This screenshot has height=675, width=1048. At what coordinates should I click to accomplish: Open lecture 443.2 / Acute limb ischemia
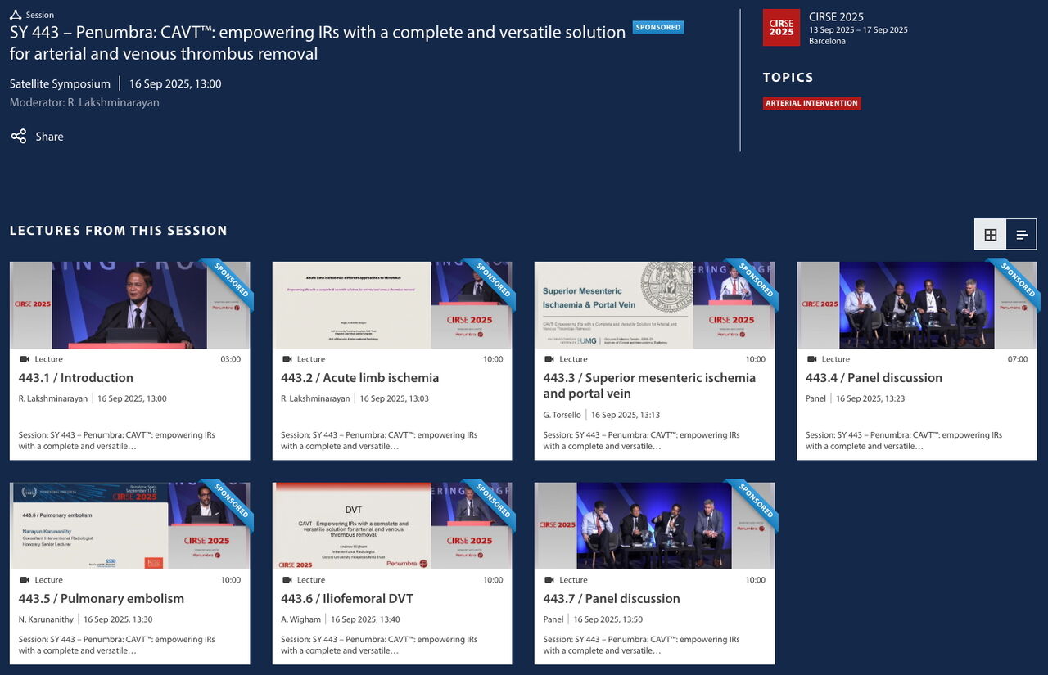click(360, 378)
